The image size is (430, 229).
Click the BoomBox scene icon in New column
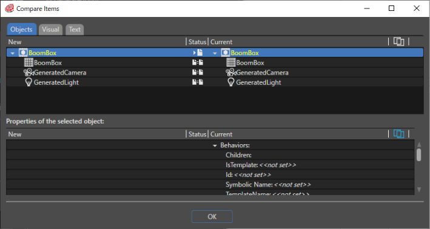(x=23, y=53)
